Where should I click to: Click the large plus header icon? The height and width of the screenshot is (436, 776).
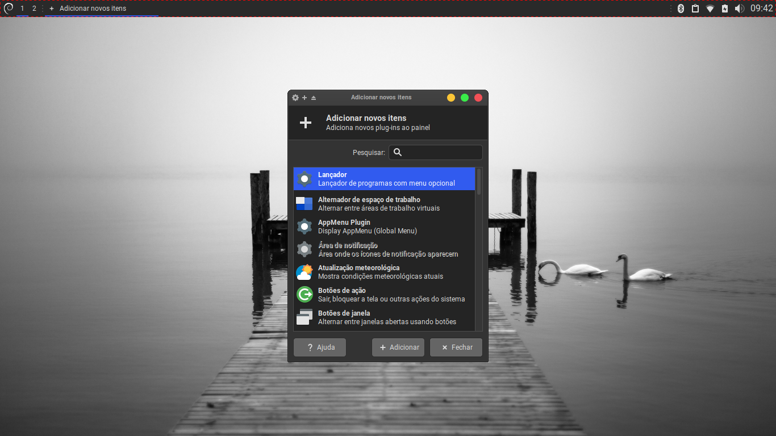click(x=306, y=123)
